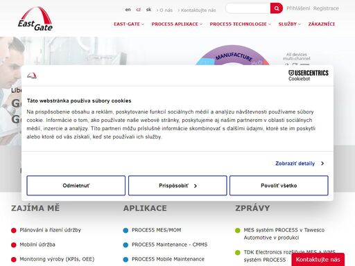This screenshot has width=355, height=266.
Task: Switch language to cz
Action: 139,10
